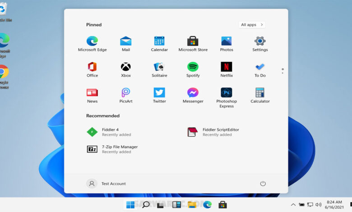Open taskbar Search
352x212 pixels.
146,205
